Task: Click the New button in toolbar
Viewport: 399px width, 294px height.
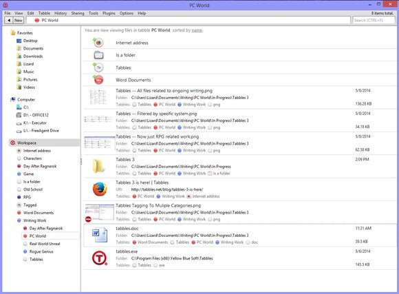Action: (x=19, y=20)
